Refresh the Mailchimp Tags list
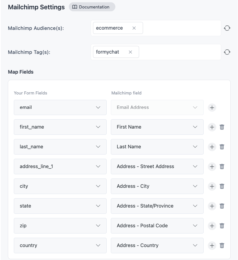Image resolution: width=238 pixels, height=260 pixels. click(227, 52)
